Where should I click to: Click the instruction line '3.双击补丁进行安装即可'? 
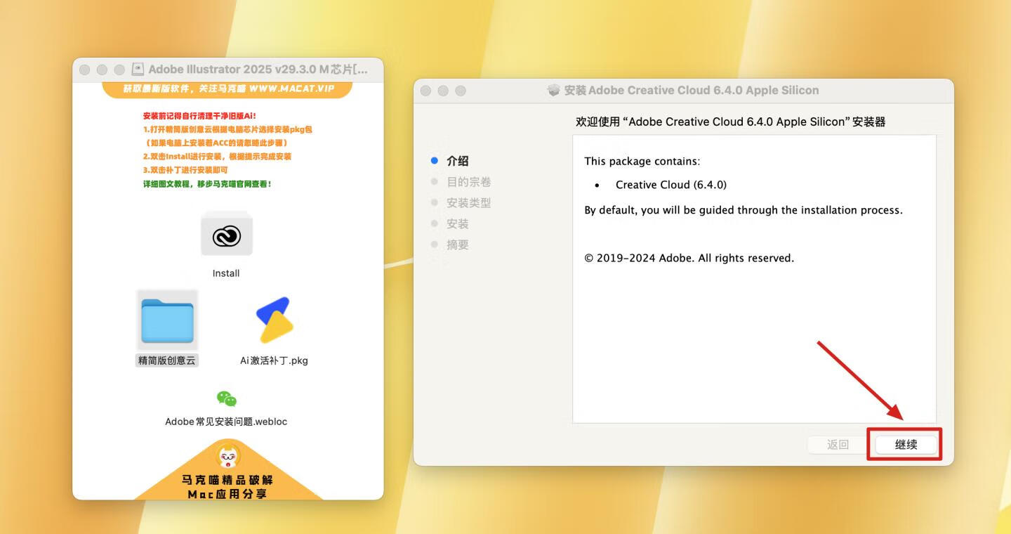[185, 170]
